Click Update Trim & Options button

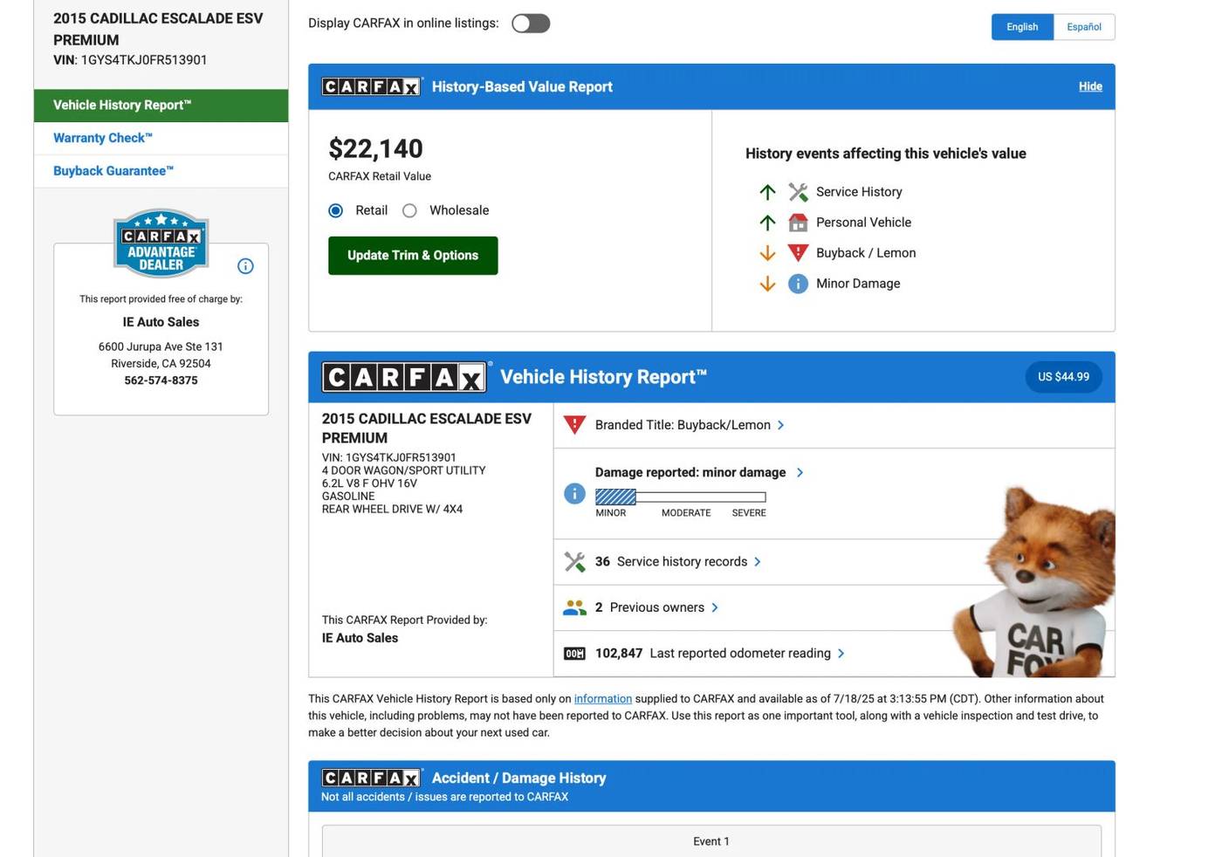413,256
